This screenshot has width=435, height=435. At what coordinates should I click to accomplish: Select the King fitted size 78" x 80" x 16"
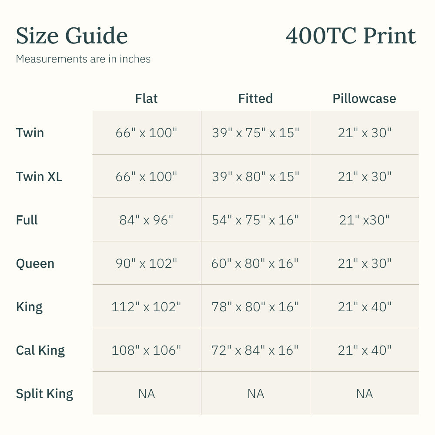(x=255, y=307)
